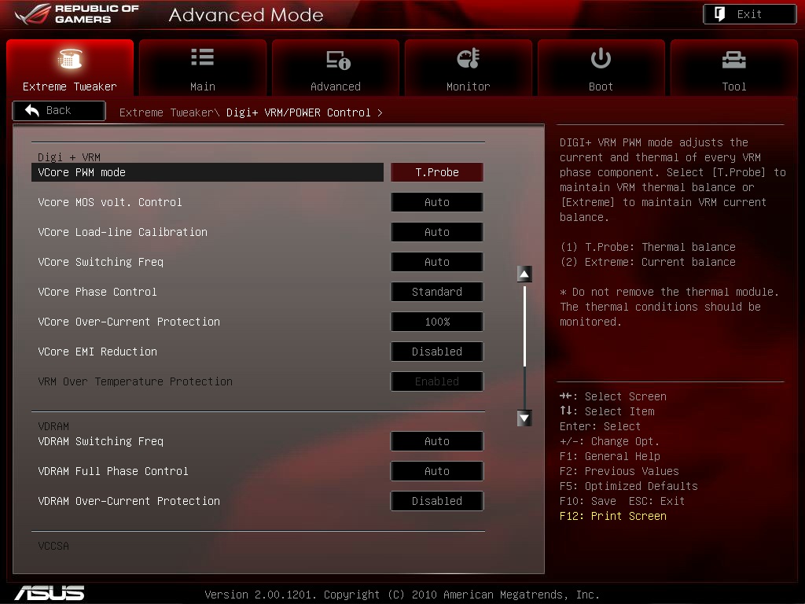805x604 pixels.
Task: Click the Main list icon
Action: tap(202, 57)
